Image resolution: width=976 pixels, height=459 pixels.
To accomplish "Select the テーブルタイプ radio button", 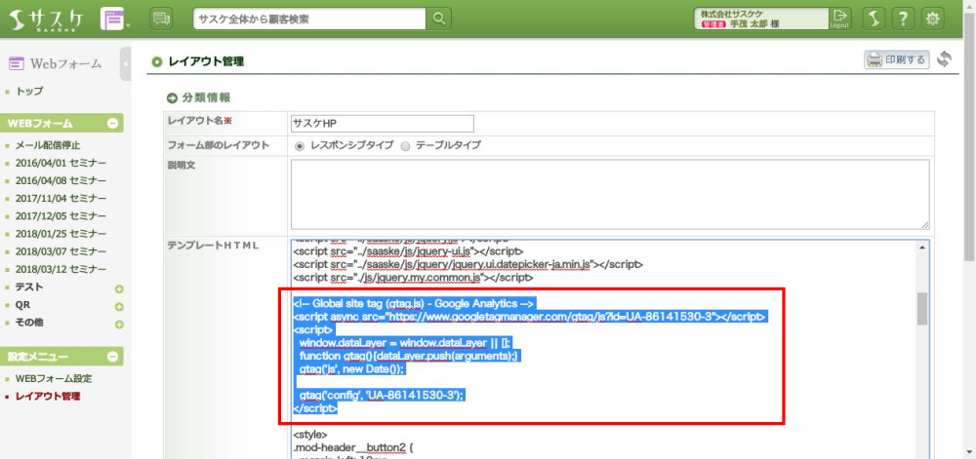I will (405, 145).
